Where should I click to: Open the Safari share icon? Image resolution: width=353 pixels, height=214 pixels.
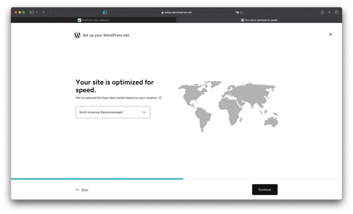(x=322, y=12)
